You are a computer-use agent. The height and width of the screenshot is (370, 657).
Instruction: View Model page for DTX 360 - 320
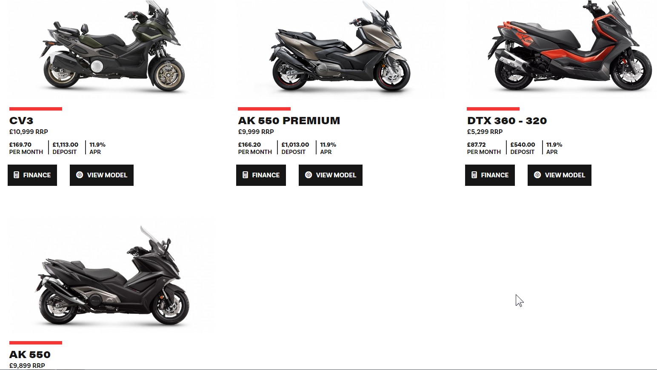[560, 175]
